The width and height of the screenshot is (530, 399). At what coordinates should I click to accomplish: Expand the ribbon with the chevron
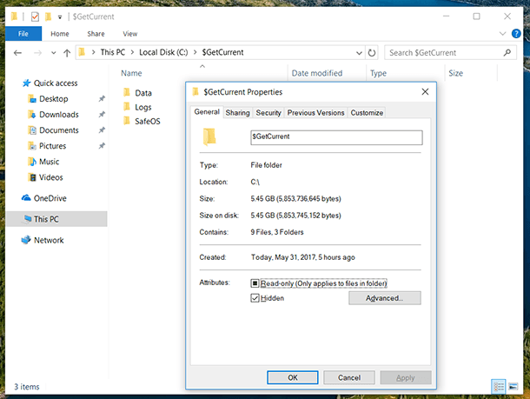(502, 34)
